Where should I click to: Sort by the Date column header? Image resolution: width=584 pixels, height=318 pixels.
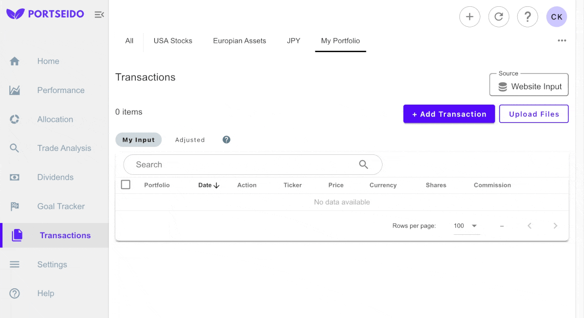click(x=209, y=185)
